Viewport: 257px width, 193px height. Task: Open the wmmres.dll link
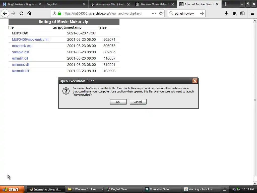(x=21, y=65)
